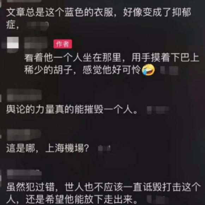Screen dimensions: 205x205
Task: Open the blurred username at the very top
Action: click(24, 1)
